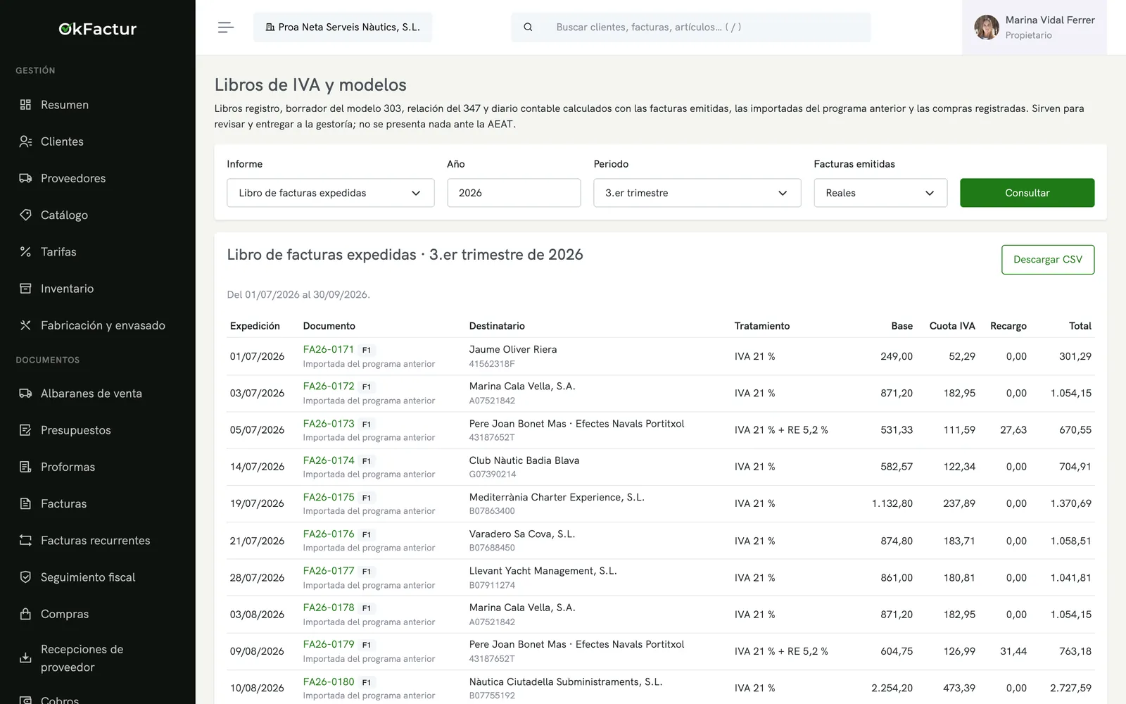Image resolution: width=1126 pixels, height=704 pixels.
Task: Select the total 2.727,59 cell
Action: [x=1070, y=688]
